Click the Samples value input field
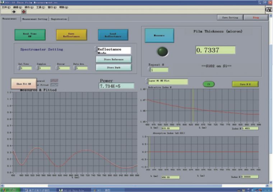Screen dimensions: 273x192 click(45, 68)
